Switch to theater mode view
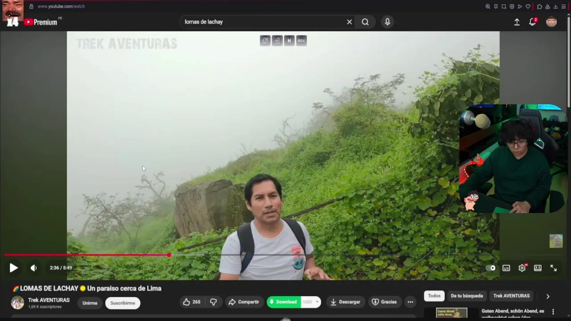571x321 pixels. [x=538, y=268]
